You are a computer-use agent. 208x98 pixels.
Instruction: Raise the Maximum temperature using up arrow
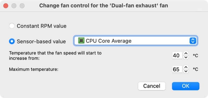(x=186, y=67)
